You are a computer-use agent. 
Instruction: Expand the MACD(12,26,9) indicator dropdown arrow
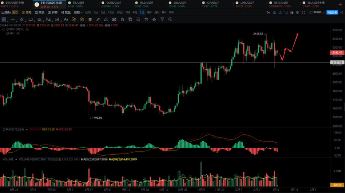click(x=27, y=129)
